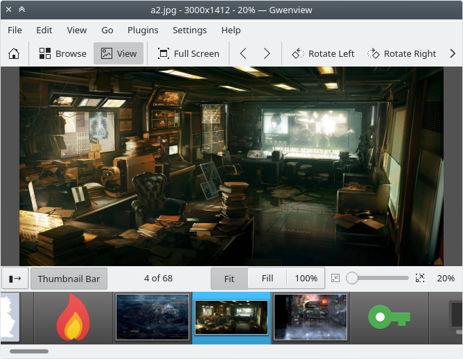Close the Gwenview window

click(x=8, y=10)
